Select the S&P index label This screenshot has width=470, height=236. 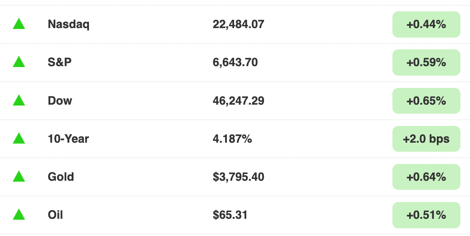pos(59,62)
